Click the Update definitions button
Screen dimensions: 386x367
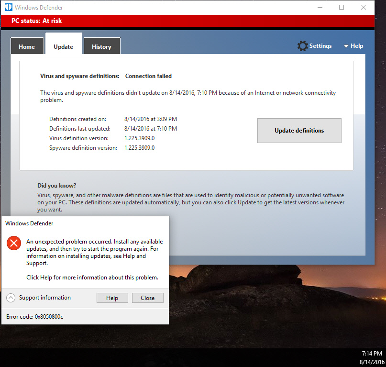click(x=299, y=131)
